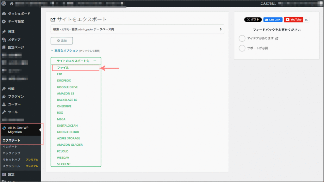Click the Facebook Like 2.8K button
The image size is (324, 182).
pos(273,20)
